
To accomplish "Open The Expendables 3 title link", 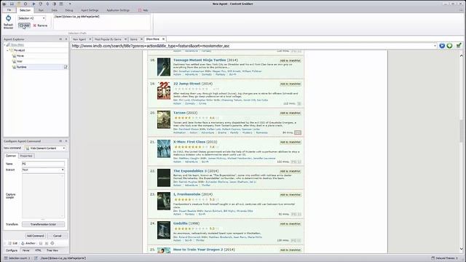I will 189,171.
